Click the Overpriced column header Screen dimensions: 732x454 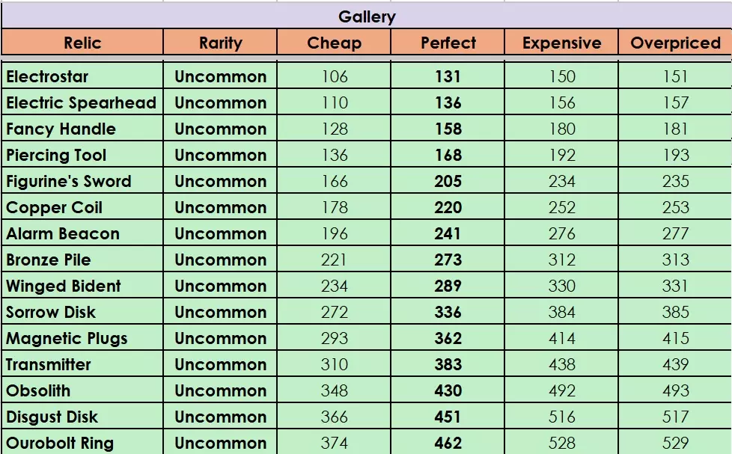pyautogui.click(x=675, y=43)
